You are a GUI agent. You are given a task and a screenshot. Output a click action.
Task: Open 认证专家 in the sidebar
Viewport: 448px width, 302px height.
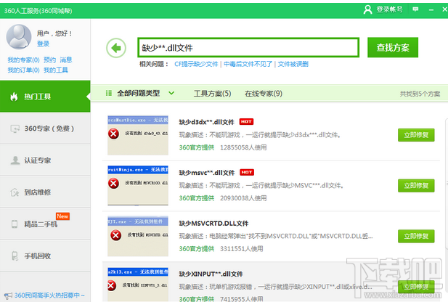coord(45,160)
